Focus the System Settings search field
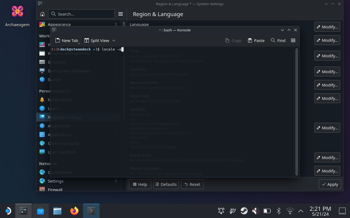This screenshot has height=218, width=350. click(81, 14)
